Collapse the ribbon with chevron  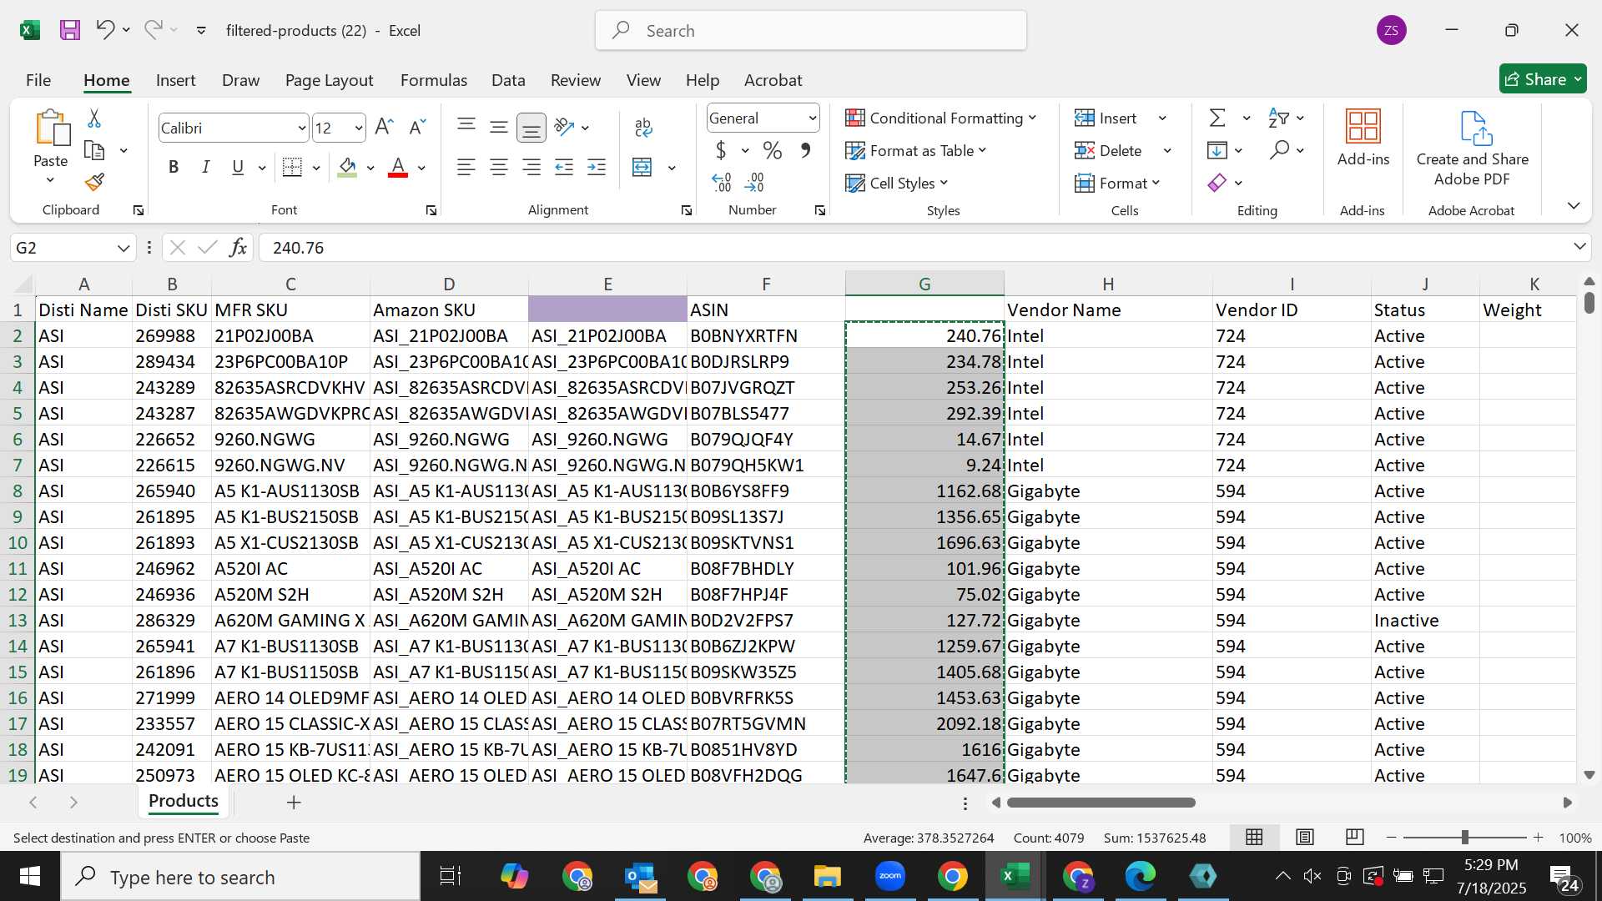[1574, 205]
